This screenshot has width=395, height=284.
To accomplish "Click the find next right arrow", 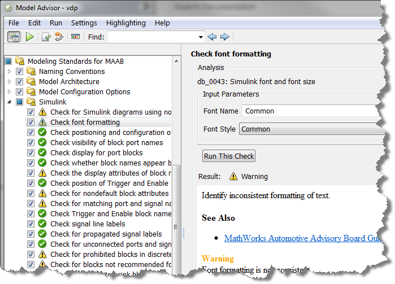I will [224, 37].
